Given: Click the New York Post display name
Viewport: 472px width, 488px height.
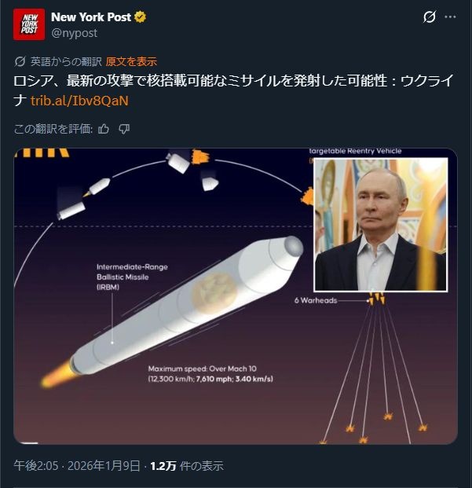Looking at the screenshot, I should [90, 17].
